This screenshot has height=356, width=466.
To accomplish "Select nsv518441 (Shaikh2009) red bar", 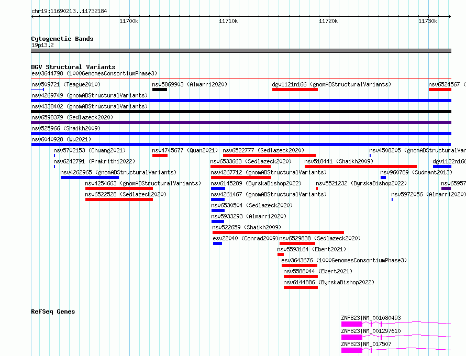I will coord(361,166).
